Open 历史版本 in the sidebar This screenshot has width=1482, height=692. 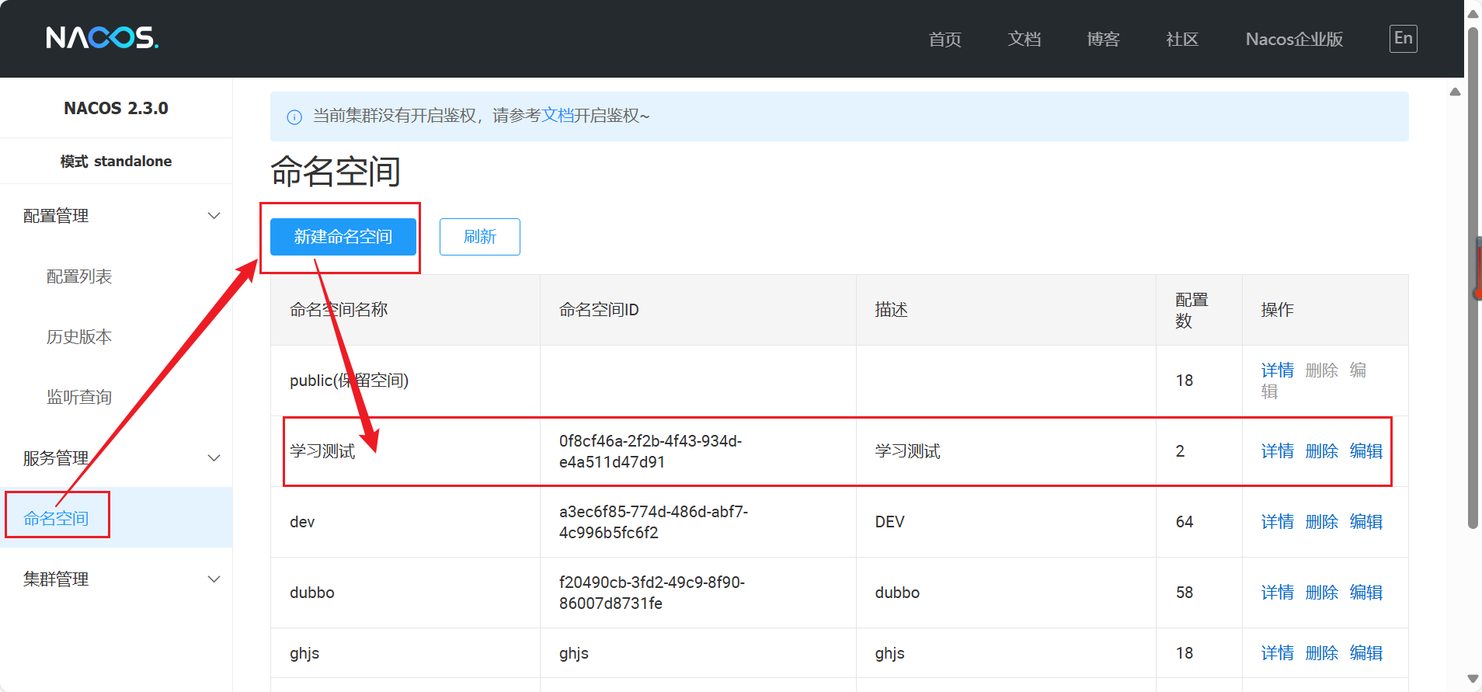click(79, 337)
